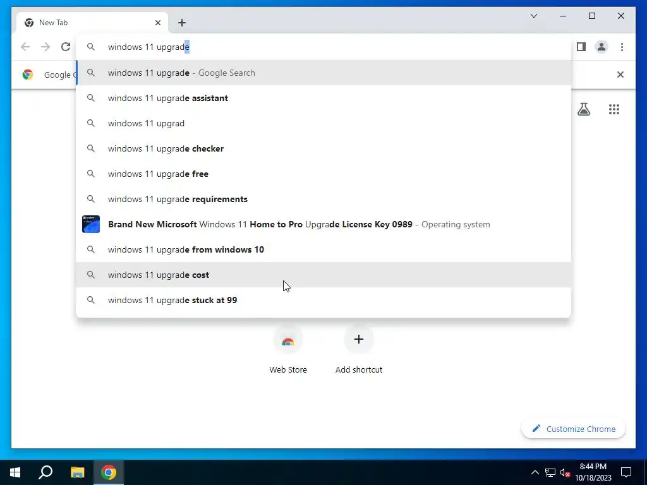
Task: Click the browser back arrow
Action: point(25,47)
